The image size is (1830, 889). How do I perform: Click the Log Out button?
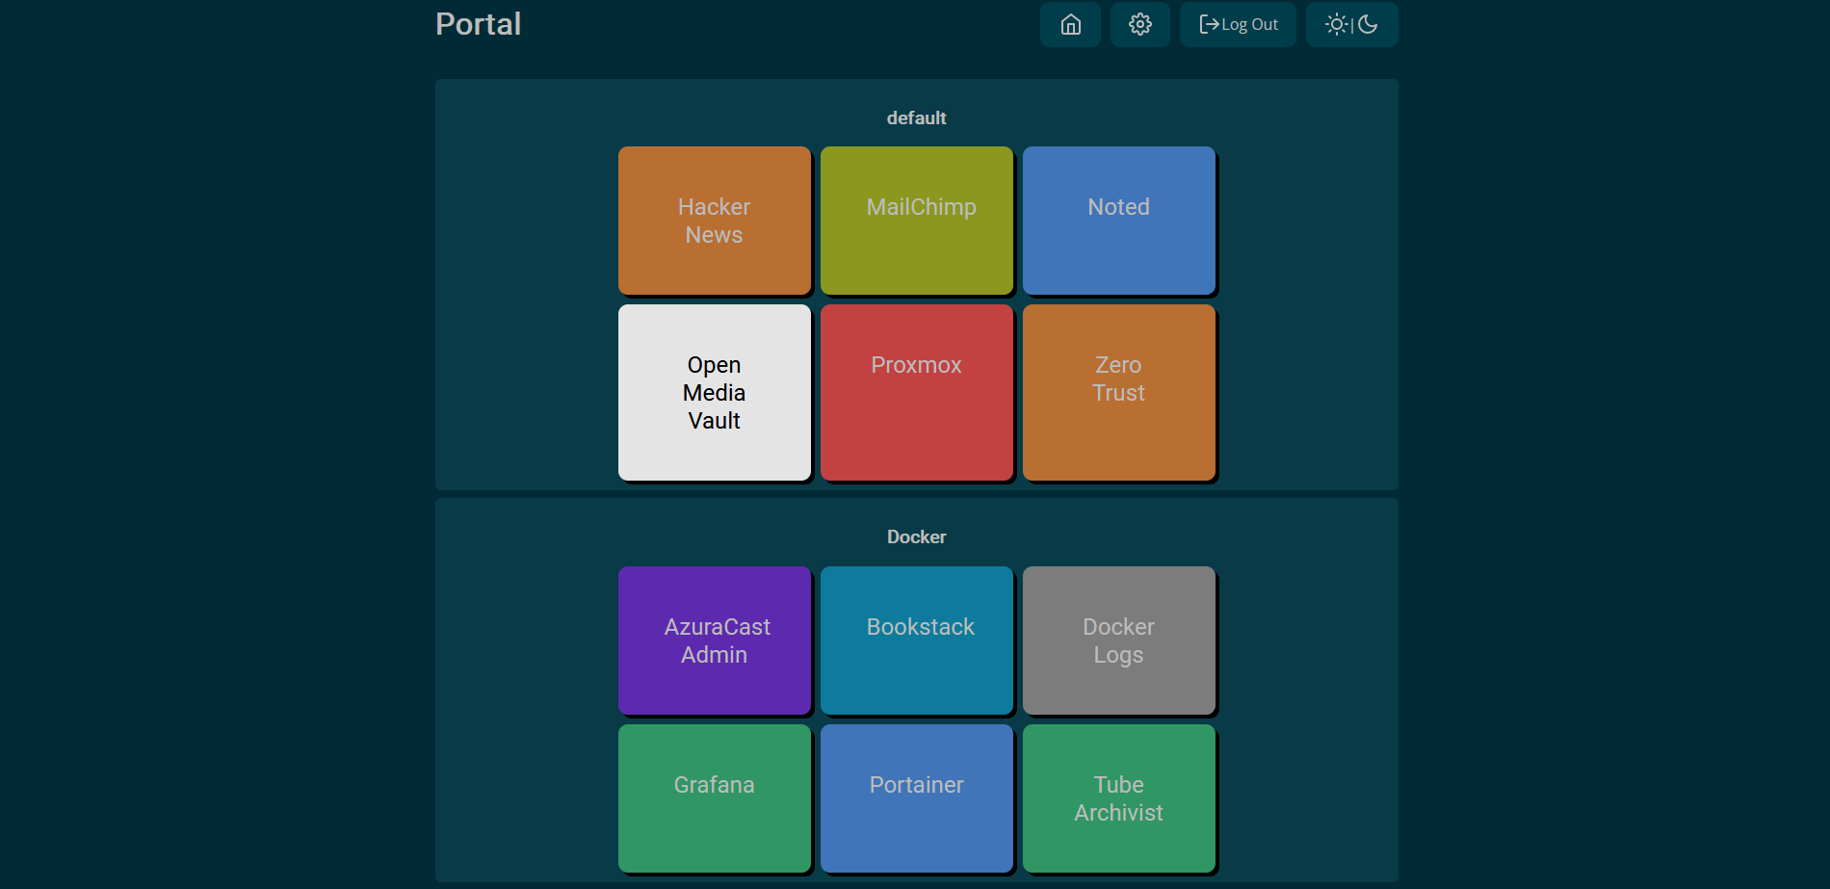[x=1238, y=24]
